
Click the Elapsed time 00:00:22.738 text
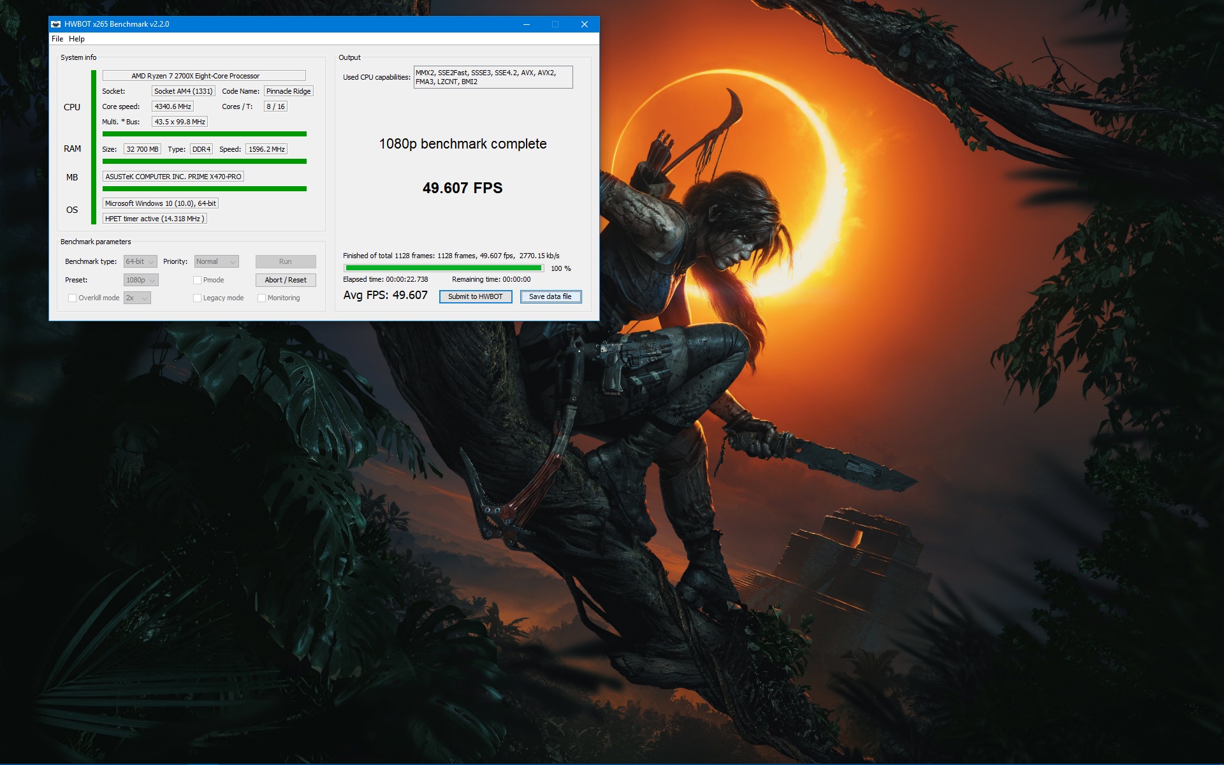tap(386, 279)
